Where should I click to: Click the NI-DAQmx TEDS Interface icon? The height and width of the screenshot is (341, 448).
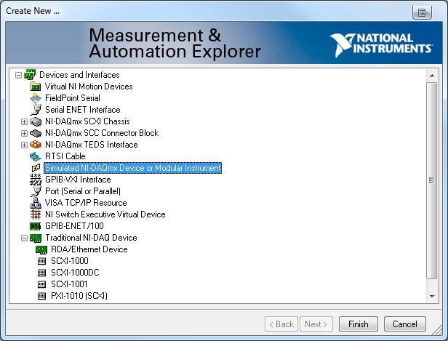(36, 145)
